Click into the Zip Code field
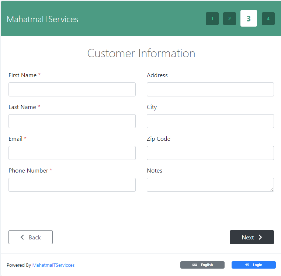281x276 pixels. (x=210, y=153)
